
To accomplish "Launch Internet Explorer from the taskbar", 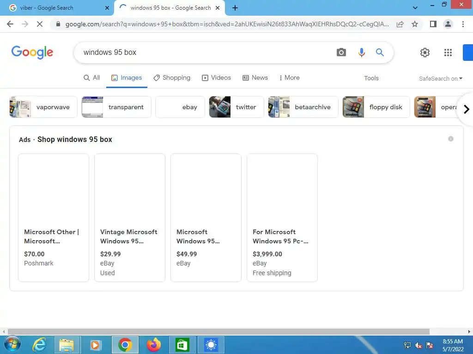I will [39, 345].
